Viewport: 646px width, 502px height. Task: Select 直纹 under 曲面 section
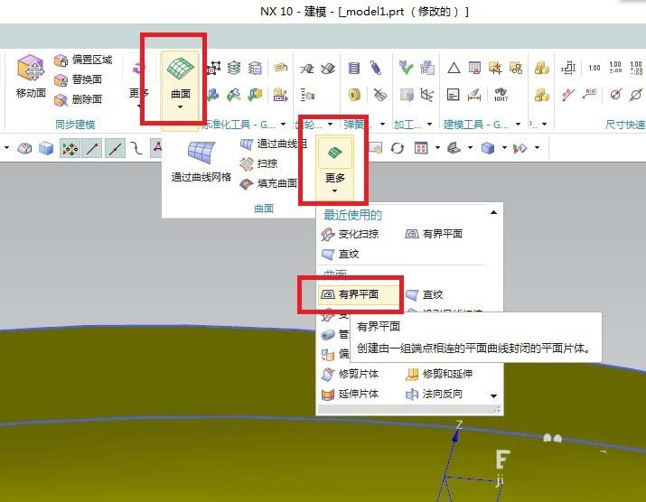(424, 294)
